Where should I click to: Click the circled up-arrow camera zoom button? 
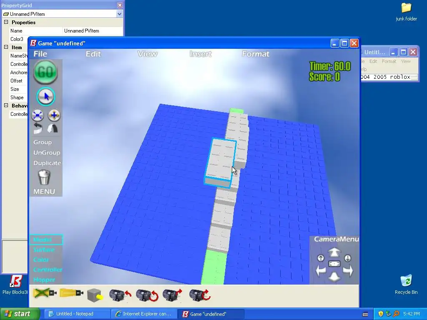point(321,258)
